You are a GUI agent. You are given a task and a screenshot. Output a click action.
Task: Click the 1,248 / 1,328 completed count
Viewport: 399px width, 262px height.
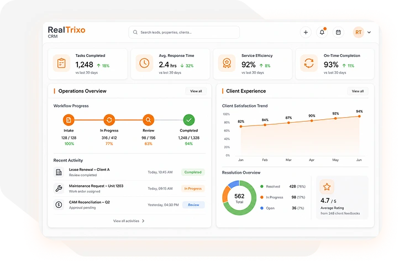pos(189,138)
